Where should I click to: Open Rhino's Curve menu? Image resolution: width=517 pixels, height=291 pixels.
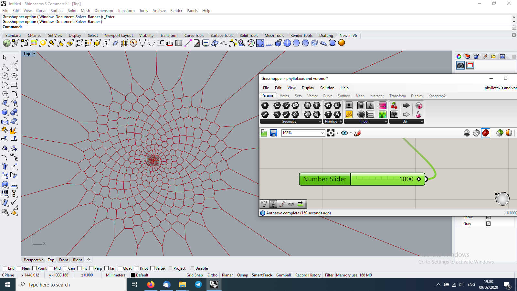41,11
